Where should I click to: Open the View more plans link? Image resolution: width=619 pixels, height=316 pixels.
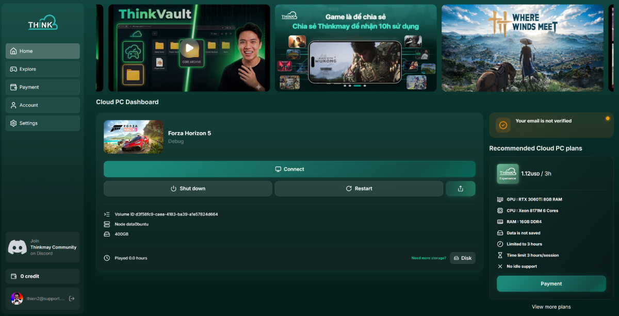point(551,307)
